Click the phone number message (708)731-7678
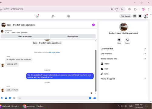152x109 pixels. [12, 90]
